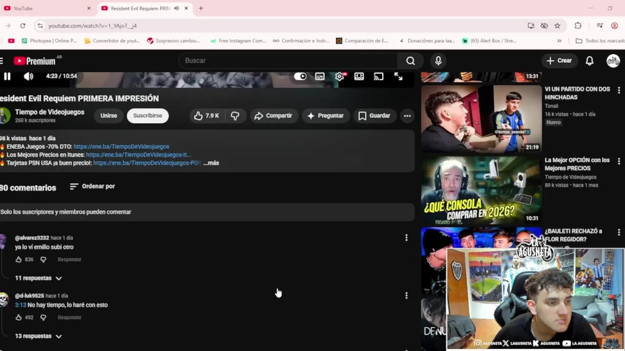Expand description with ...más
Screen dimensions: 625x351
211,163
